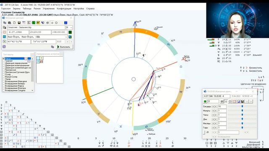Click the red square icon in dynamics window
The image size is (269, 151).
(x=235, y=102)
